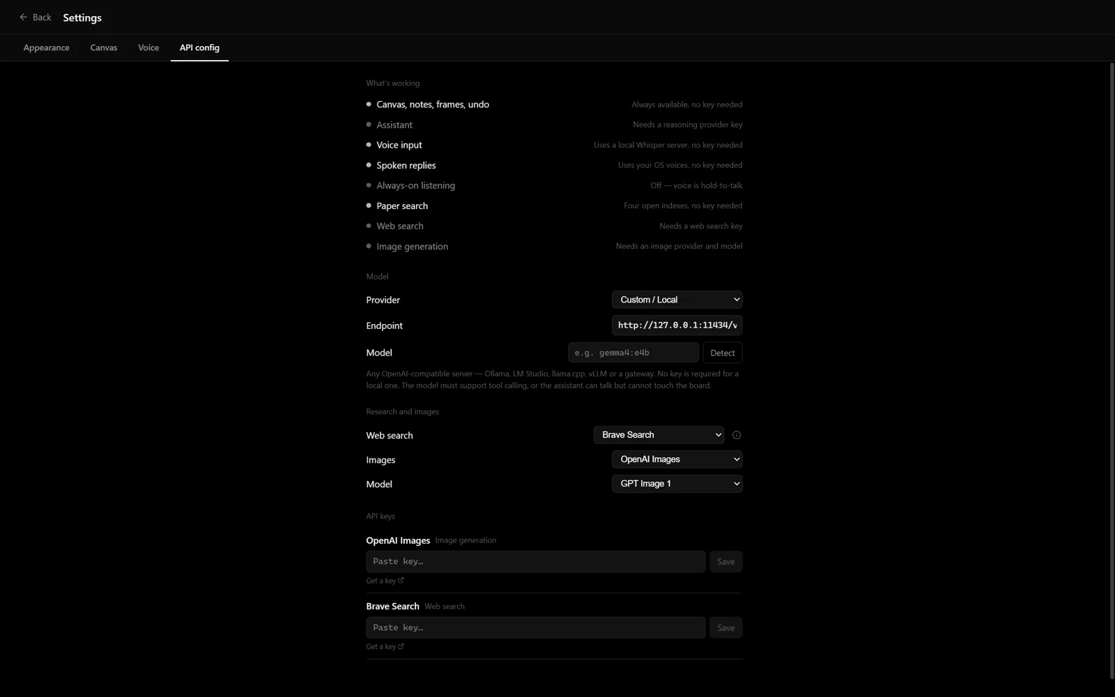The image size is (1115, 697).
Task: Click the "What's working" section heading
Action: click(x=393, y=83)
